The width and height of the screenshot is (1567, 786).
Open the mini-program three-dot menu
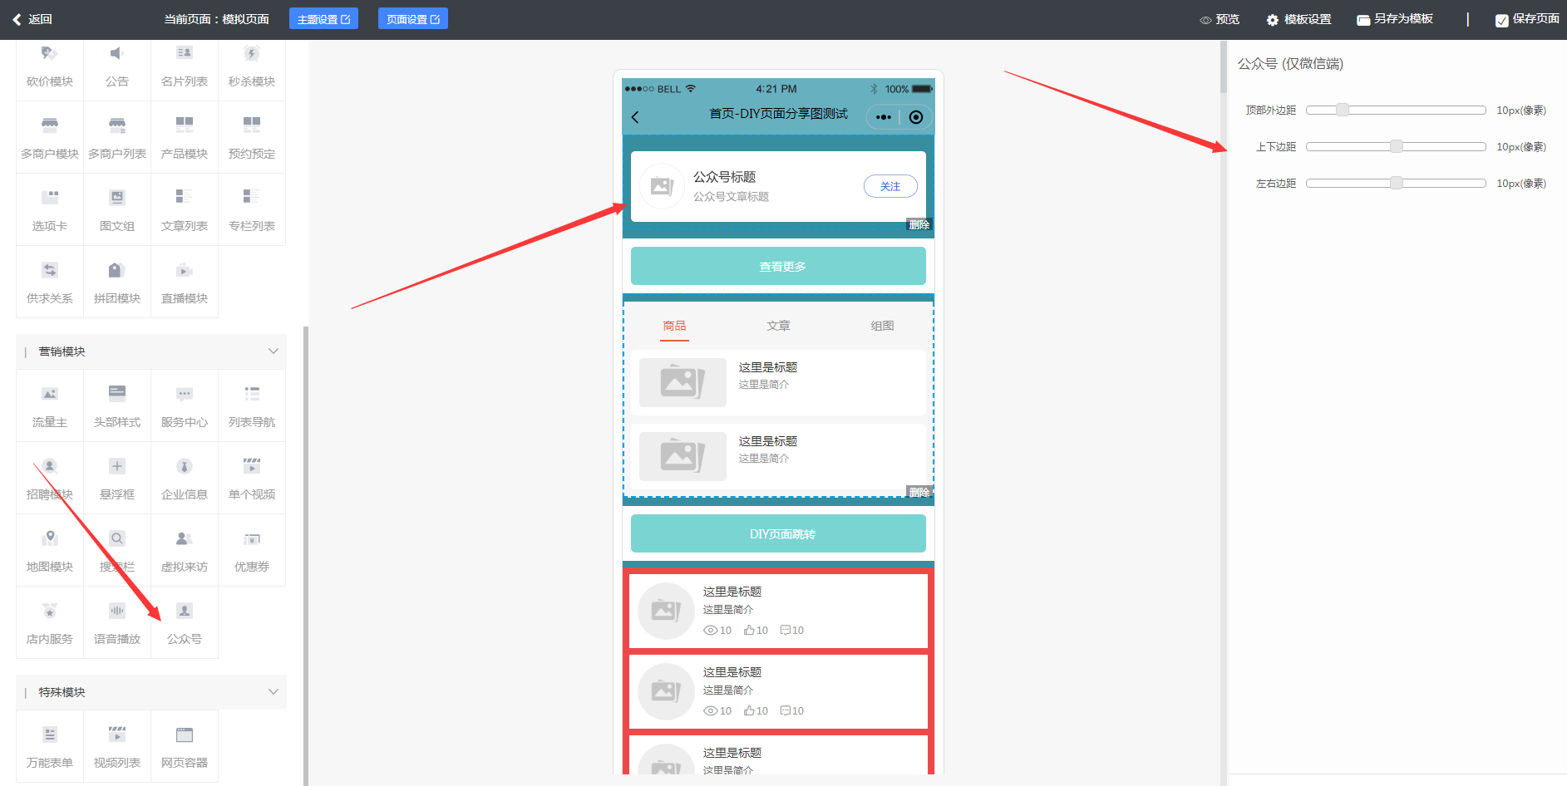884,117
